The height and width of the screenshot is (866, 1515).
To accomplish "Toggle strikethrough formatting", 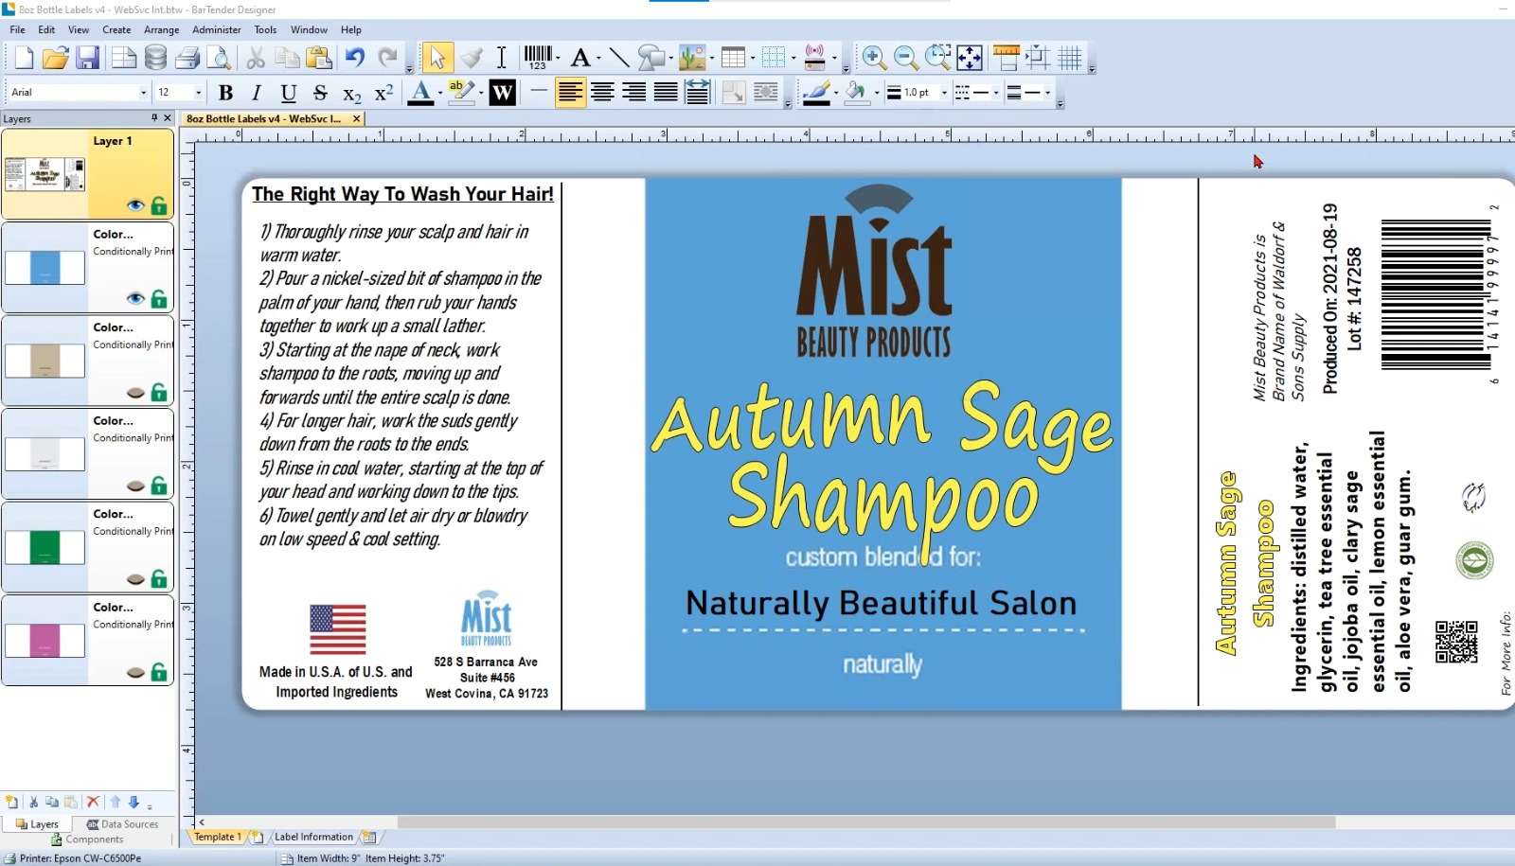I will point(320,93).
